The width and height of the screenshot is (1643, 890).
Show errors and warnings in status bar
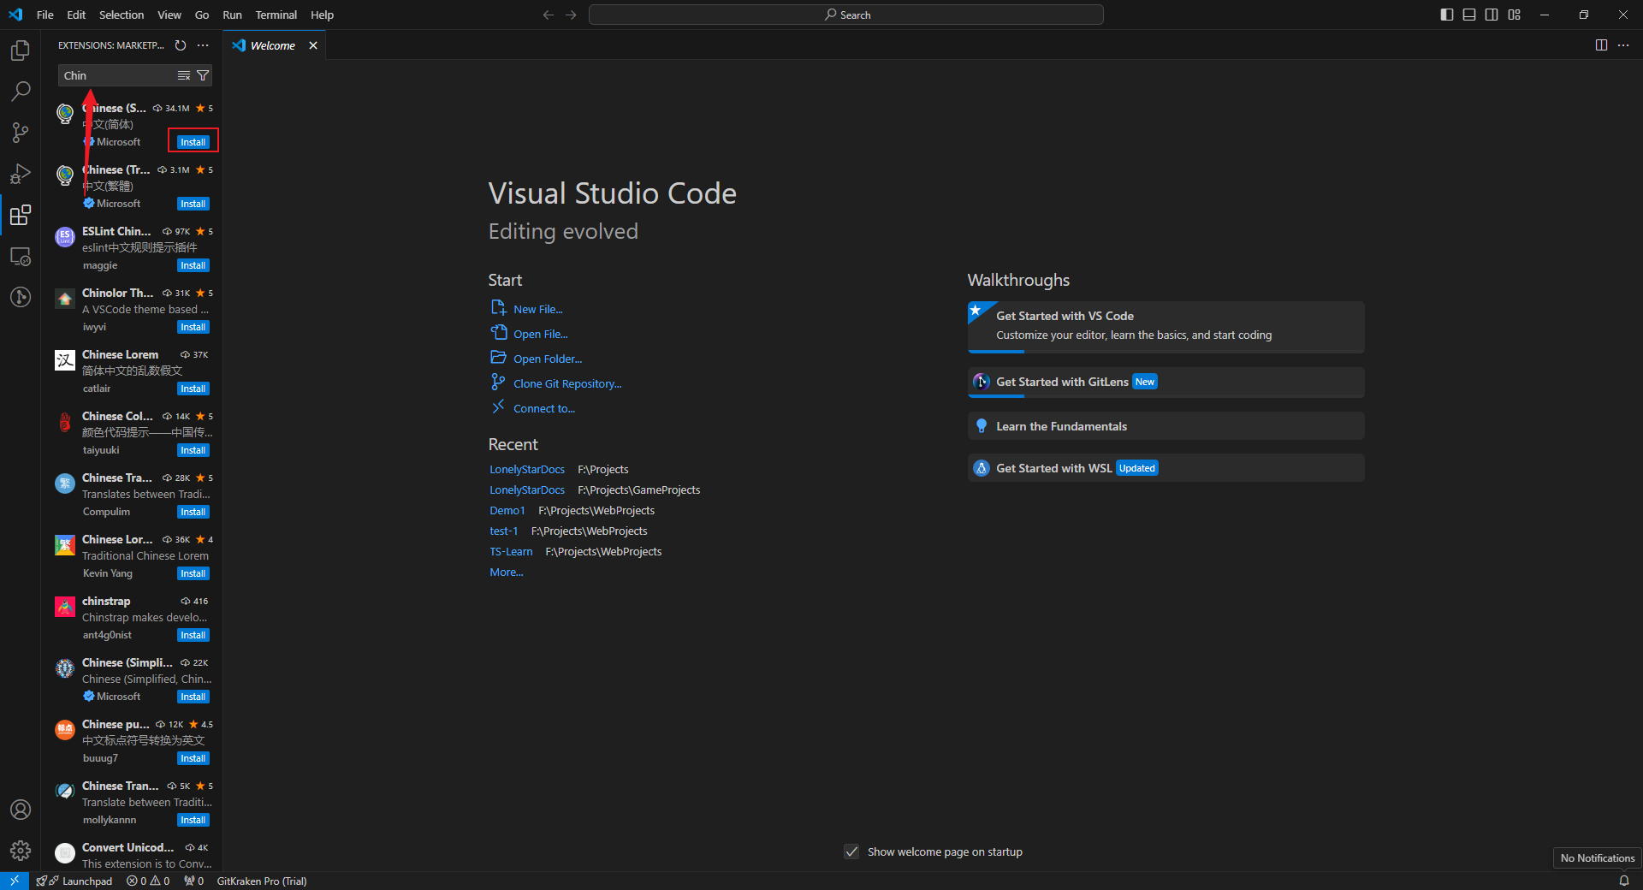(148, 881)
